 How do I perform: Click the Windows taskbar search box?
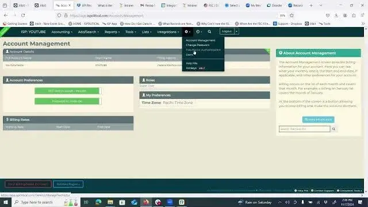pyautogui.click(x=45, y=202)
